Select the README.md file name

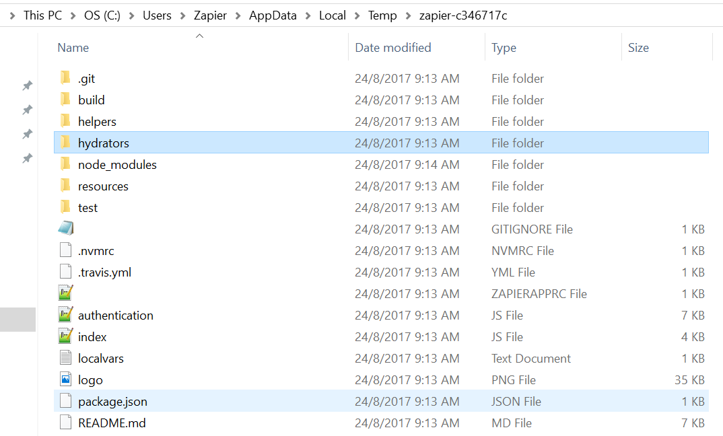tap(112, 423)
